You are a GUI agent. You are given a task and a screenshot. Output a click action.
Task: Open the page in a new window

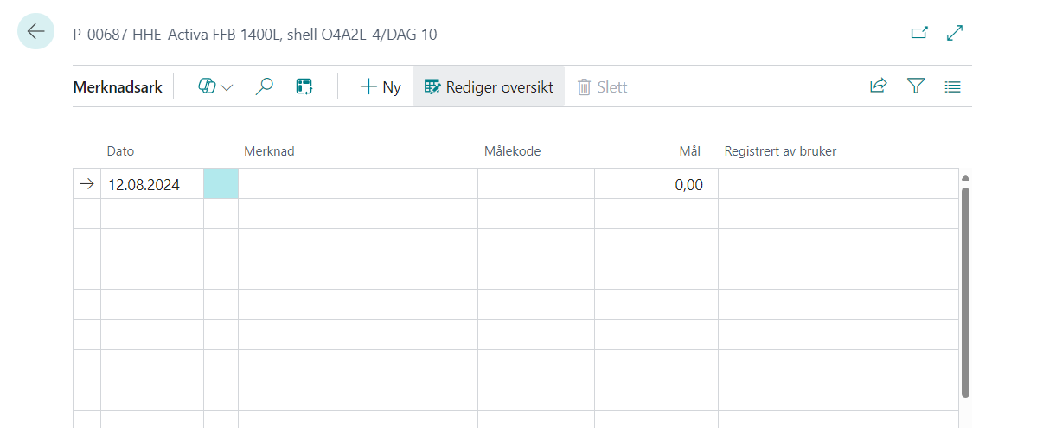point(919,34)
